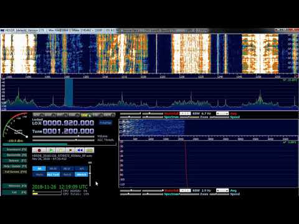The image size is (299, 224).
Task: Adjust the Volume slider
Action: [x=64, y=136]
